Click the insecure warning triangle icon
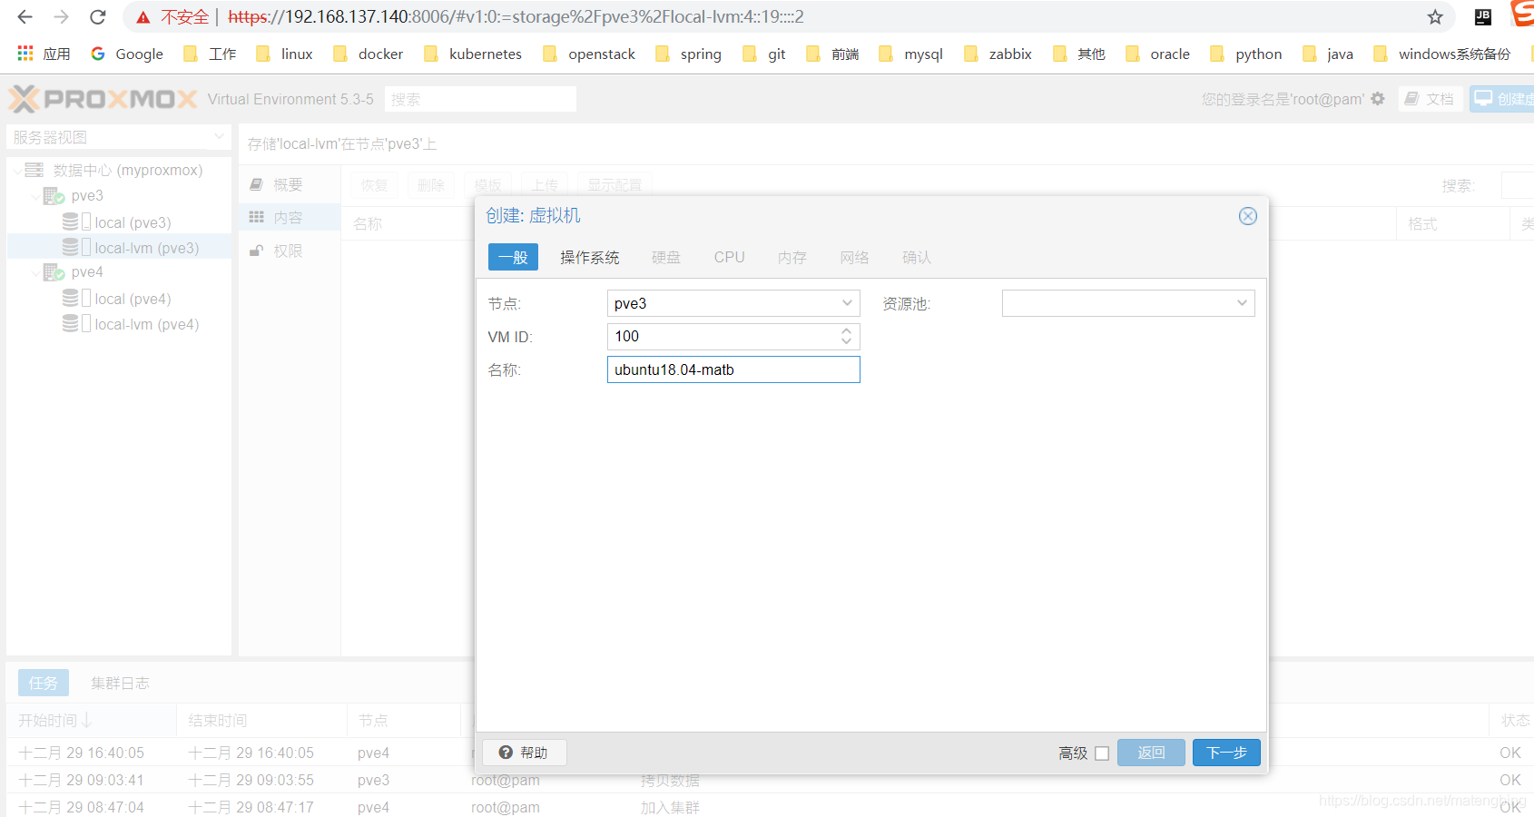This screenshot has height=817, width=1534. 143,17
